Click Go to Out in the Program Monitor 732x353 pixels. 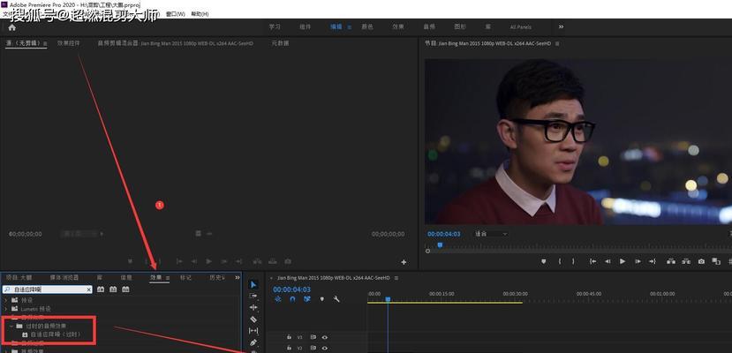click(653, 261)
